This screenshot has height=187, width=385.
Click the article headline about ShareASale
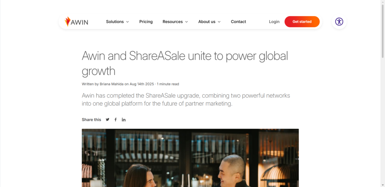185,63
